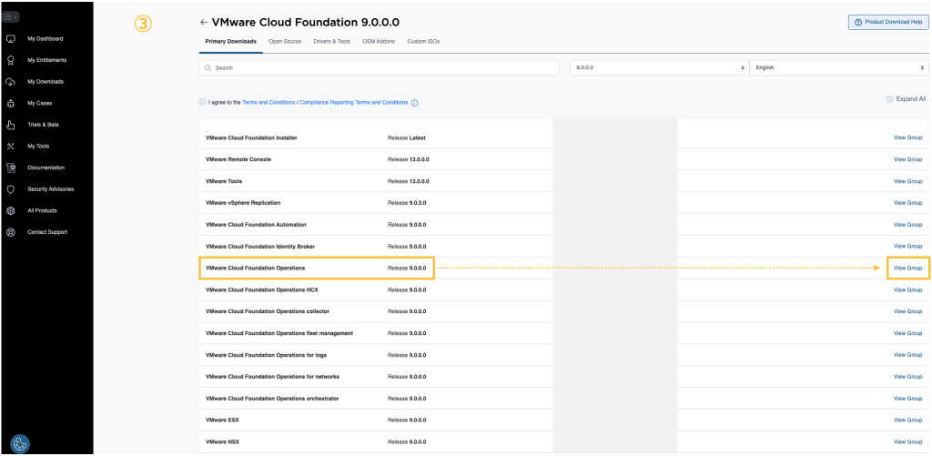View Group for VMware vSphere Replication
The image size is (932, 456).
907,203
